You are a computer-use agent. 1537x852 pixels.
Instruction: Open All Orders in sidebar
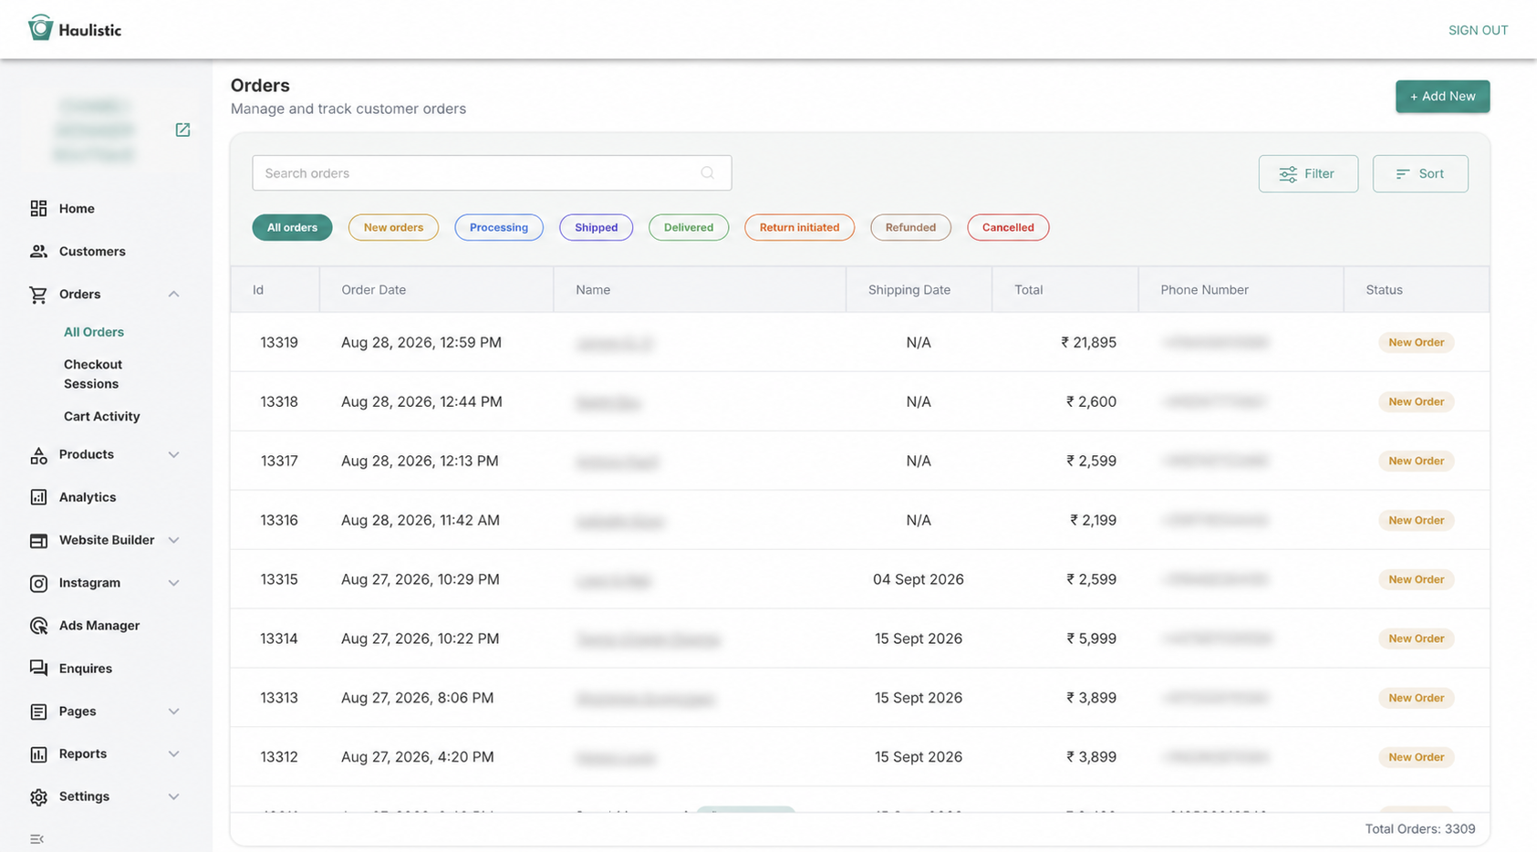pos(94,332)
